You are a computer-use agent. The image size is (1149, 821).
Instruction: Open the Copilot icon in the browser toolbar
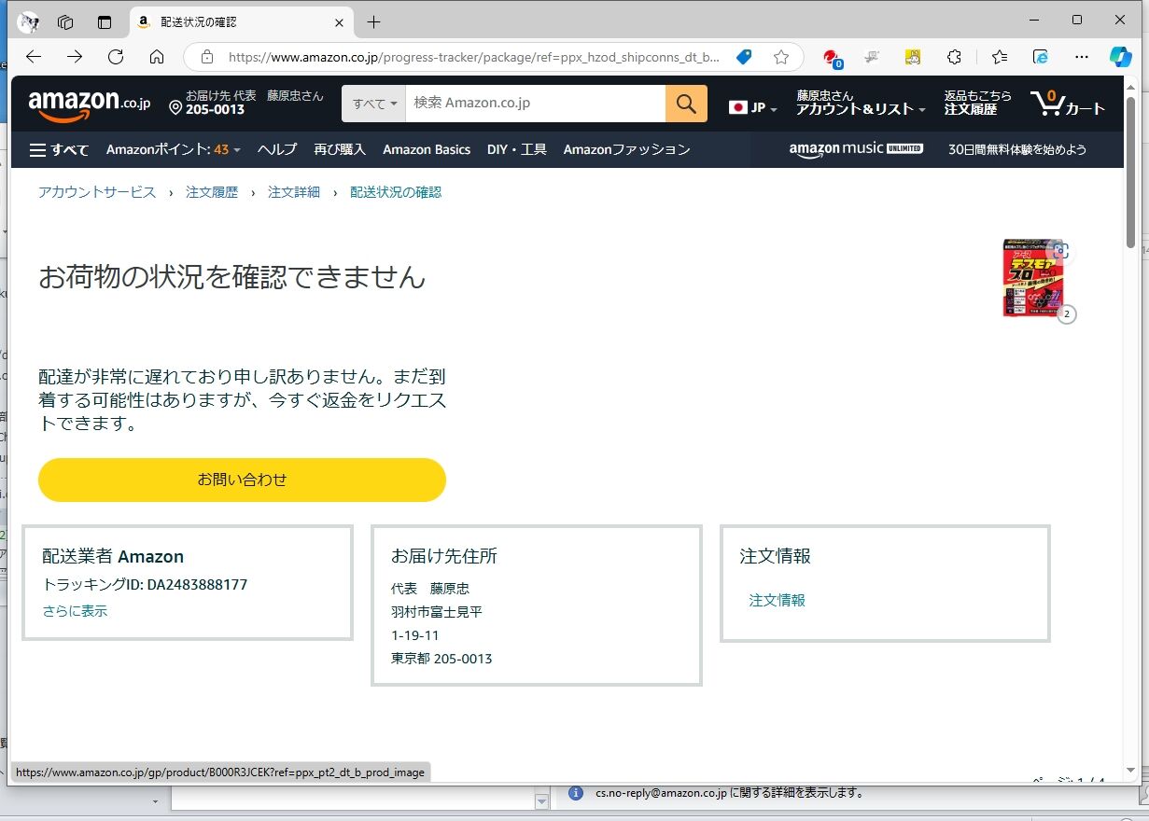[1121, 57]
